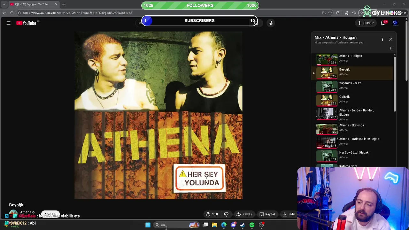Image resolution: width=409 pixels, height=230 pixels.
Task: Click the Abone ol subscribe button
Action: pyautogui.click(x=50, y=214)
